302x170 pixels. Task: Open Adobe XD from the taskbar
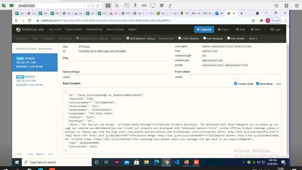pos(117,162)
